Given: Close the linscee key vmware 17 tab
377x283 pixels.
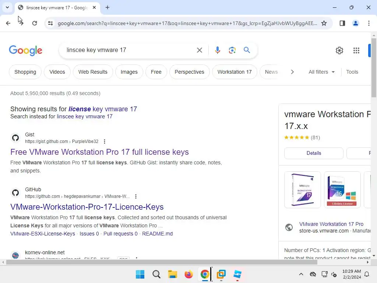Looking at the screenshot, I should tap(94, 7).
